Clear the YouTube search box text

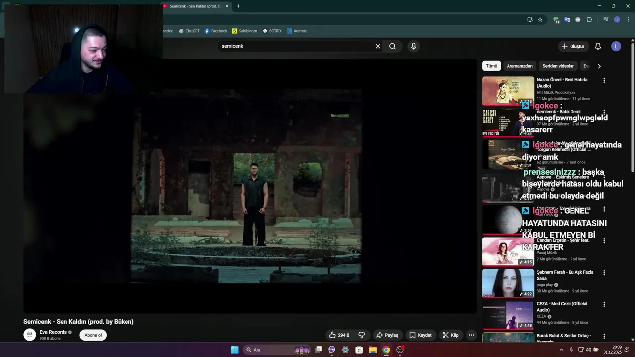[378, 46]
